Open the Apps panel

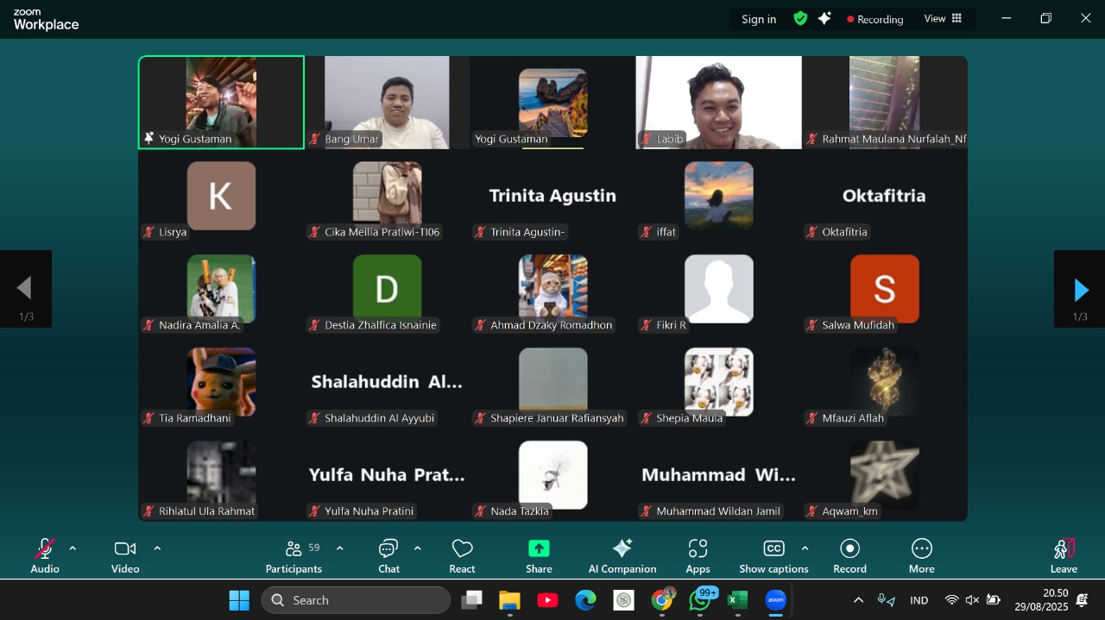pos(698,555)
